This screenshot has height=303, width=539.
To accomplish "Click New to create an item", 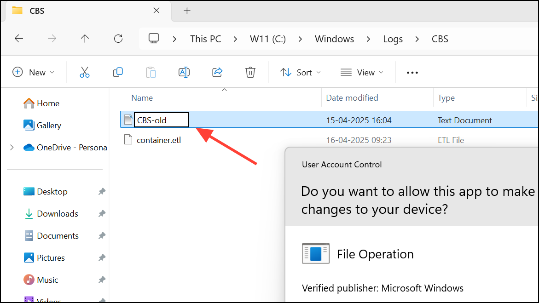I will (34, 72).
